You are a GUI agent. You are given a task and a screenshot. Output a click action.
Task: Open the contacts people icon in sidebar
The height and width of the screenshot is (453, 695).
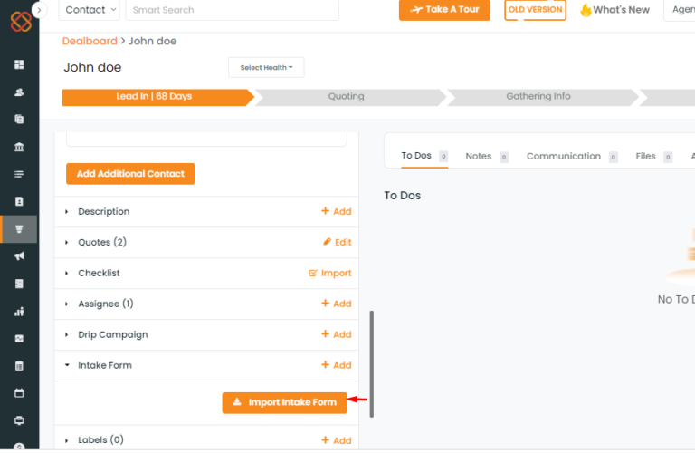pos(19,92)
